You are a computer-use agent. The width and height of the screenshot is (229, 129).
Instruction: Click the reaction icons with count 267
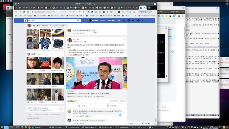coord(72,101)
